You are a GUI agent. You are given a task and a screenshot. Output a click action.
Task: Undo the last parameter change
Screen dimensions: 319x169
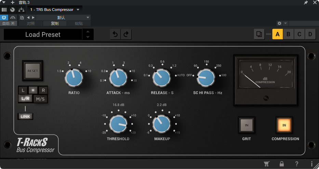point(115,34)
